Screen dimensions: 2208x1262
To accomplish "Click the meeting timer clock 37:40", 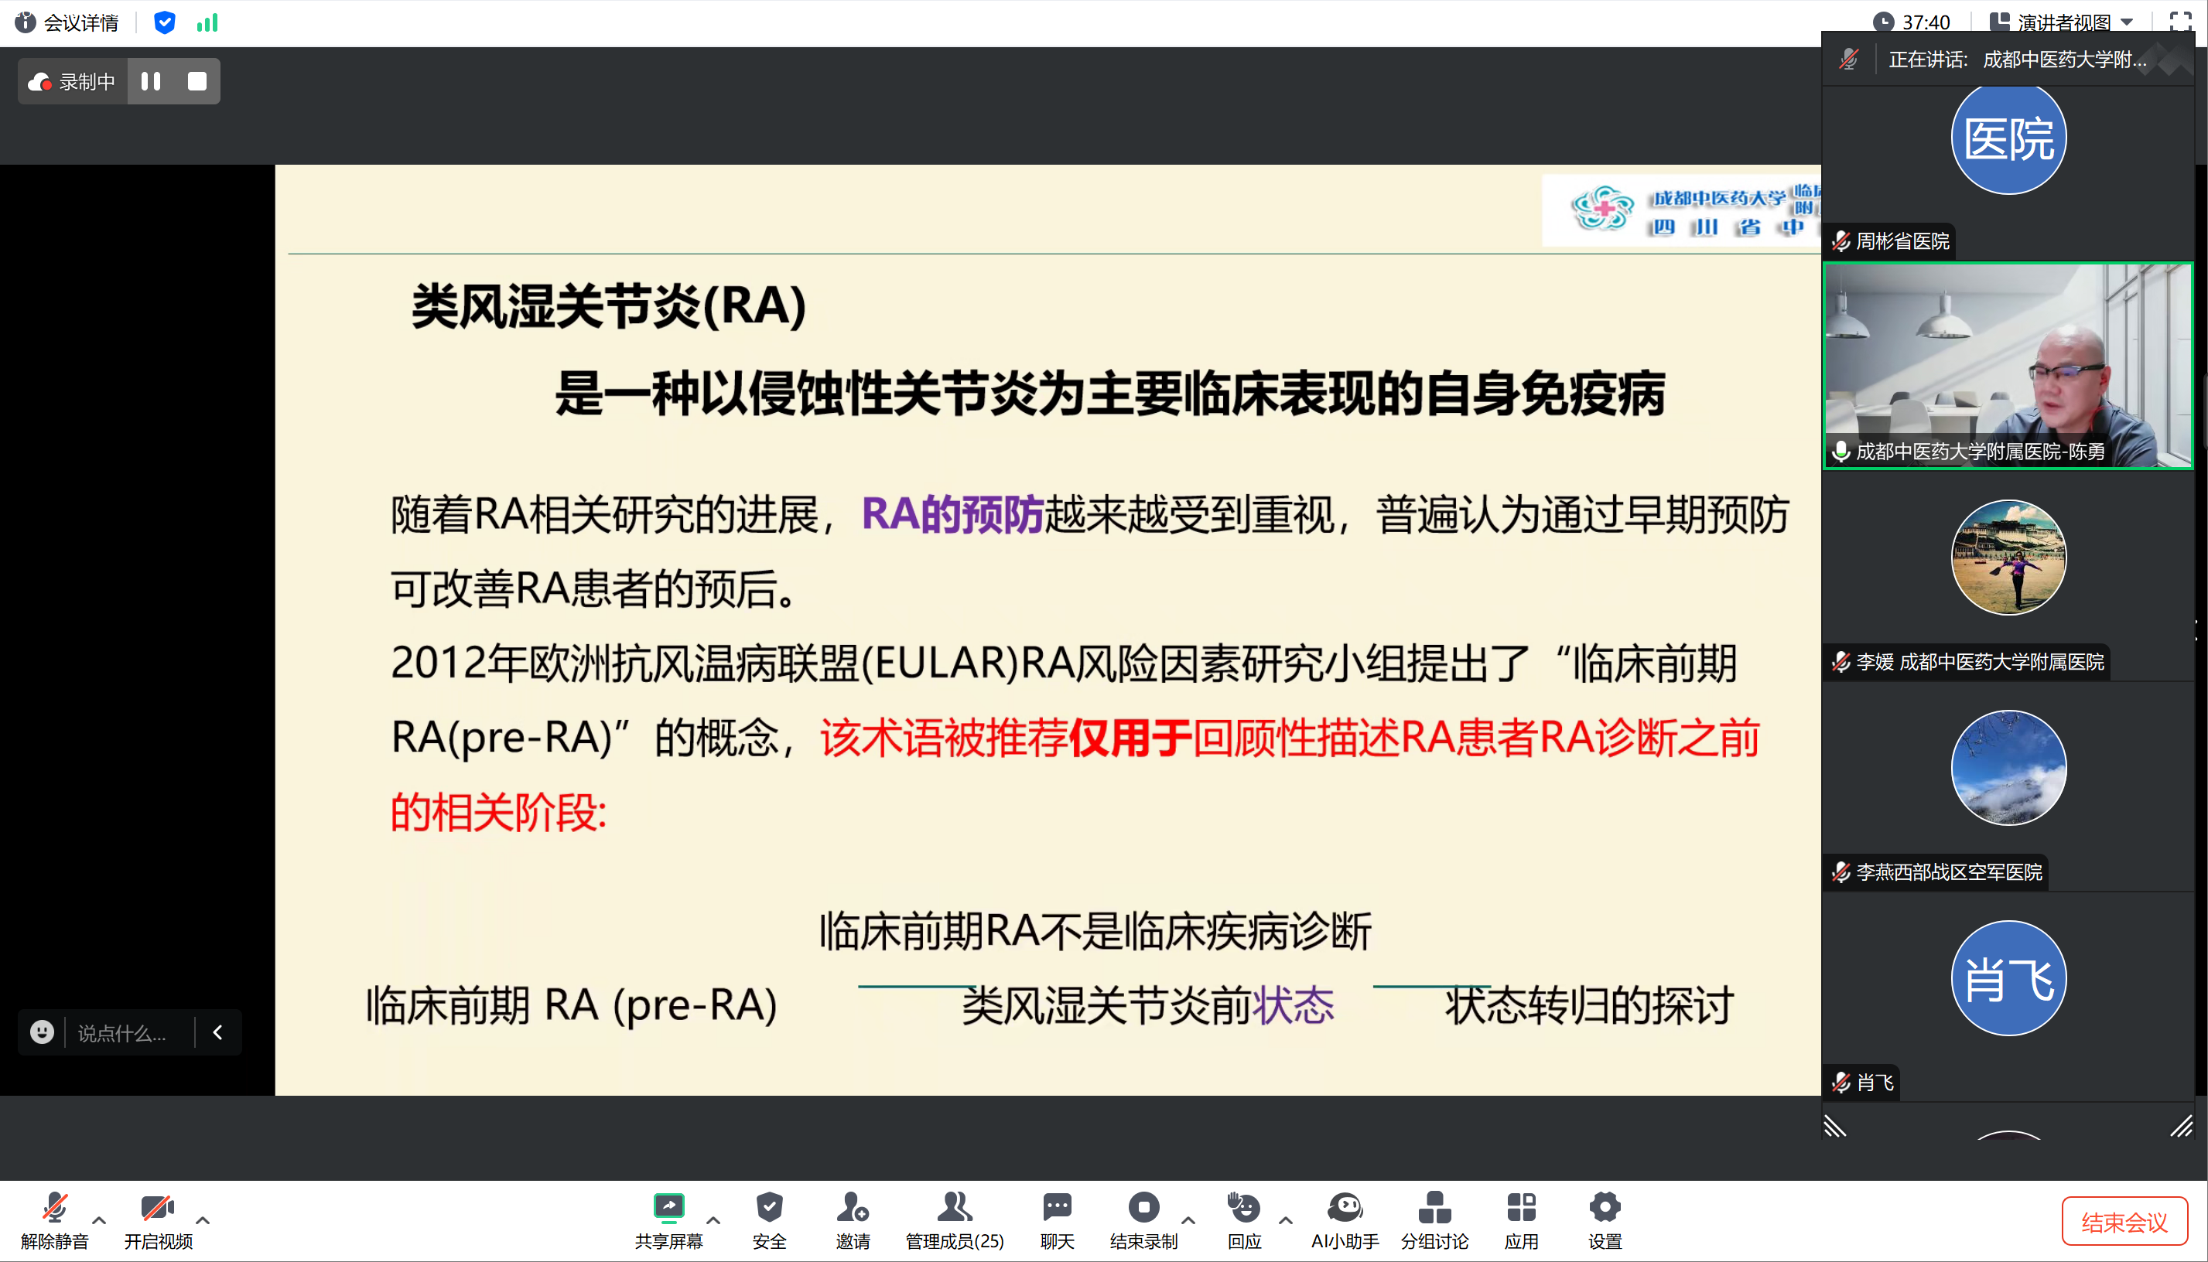I will point(1911,22).
